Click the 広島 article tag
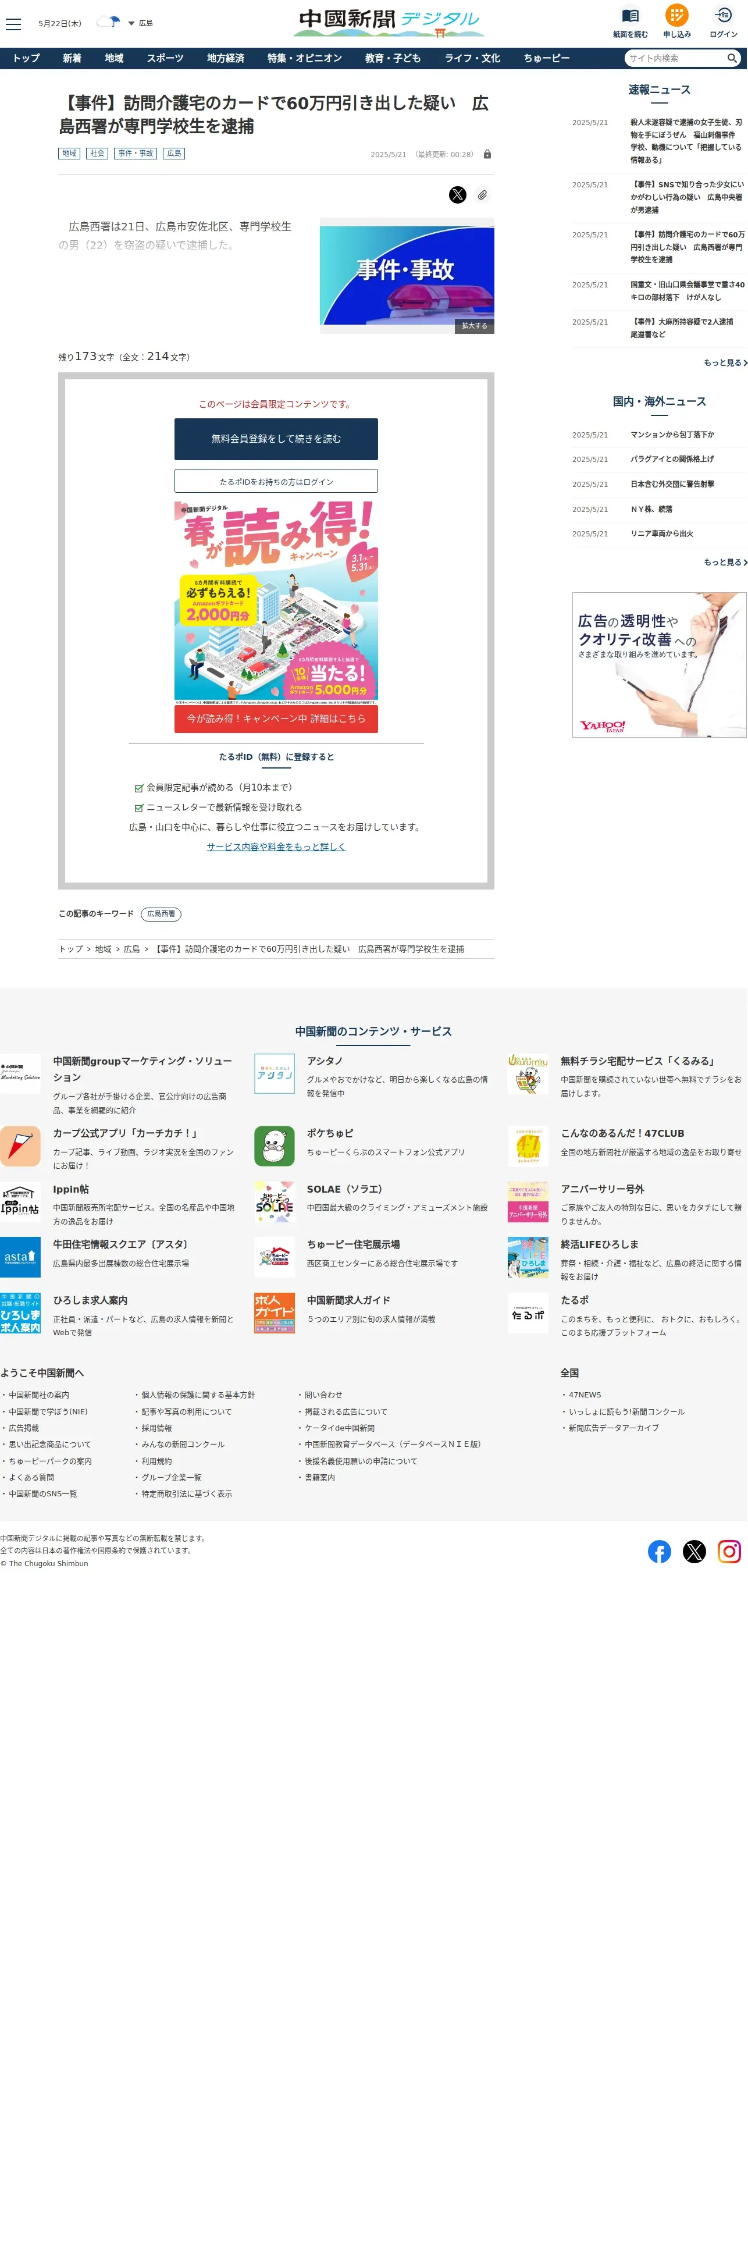The height and width of the screenshot is (2241, 748). [x=174, y=153]
